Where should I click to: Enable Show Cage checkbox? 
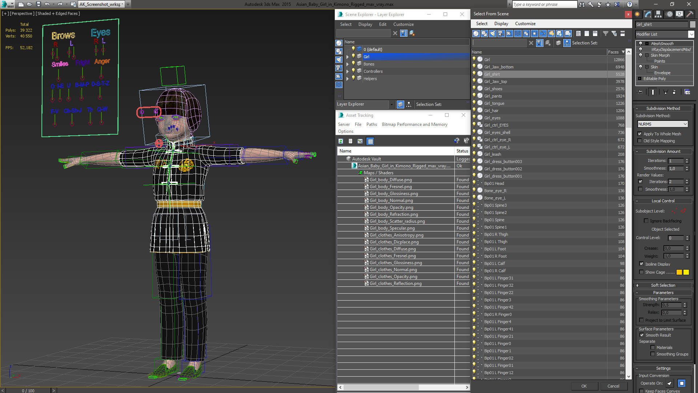[x=642, y=272]
